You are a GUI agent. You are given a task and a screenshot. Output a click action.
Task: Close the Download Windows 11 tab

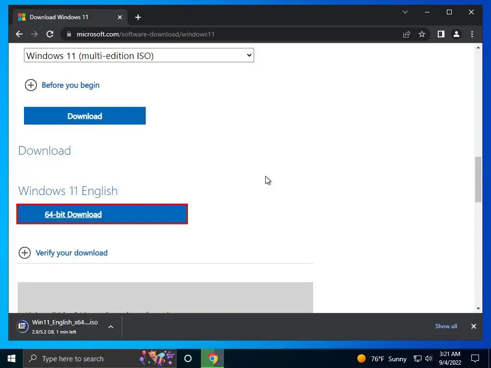point(119,17)
